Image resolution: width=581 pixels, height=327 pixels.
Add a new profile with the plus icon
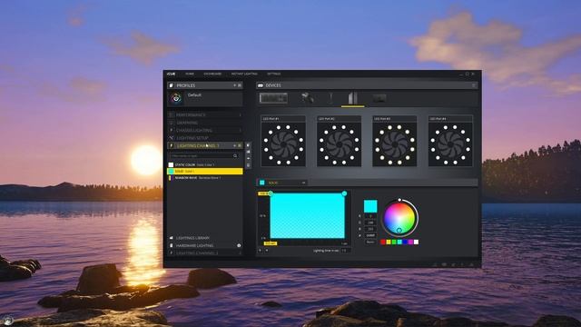[x=234, y=85]
